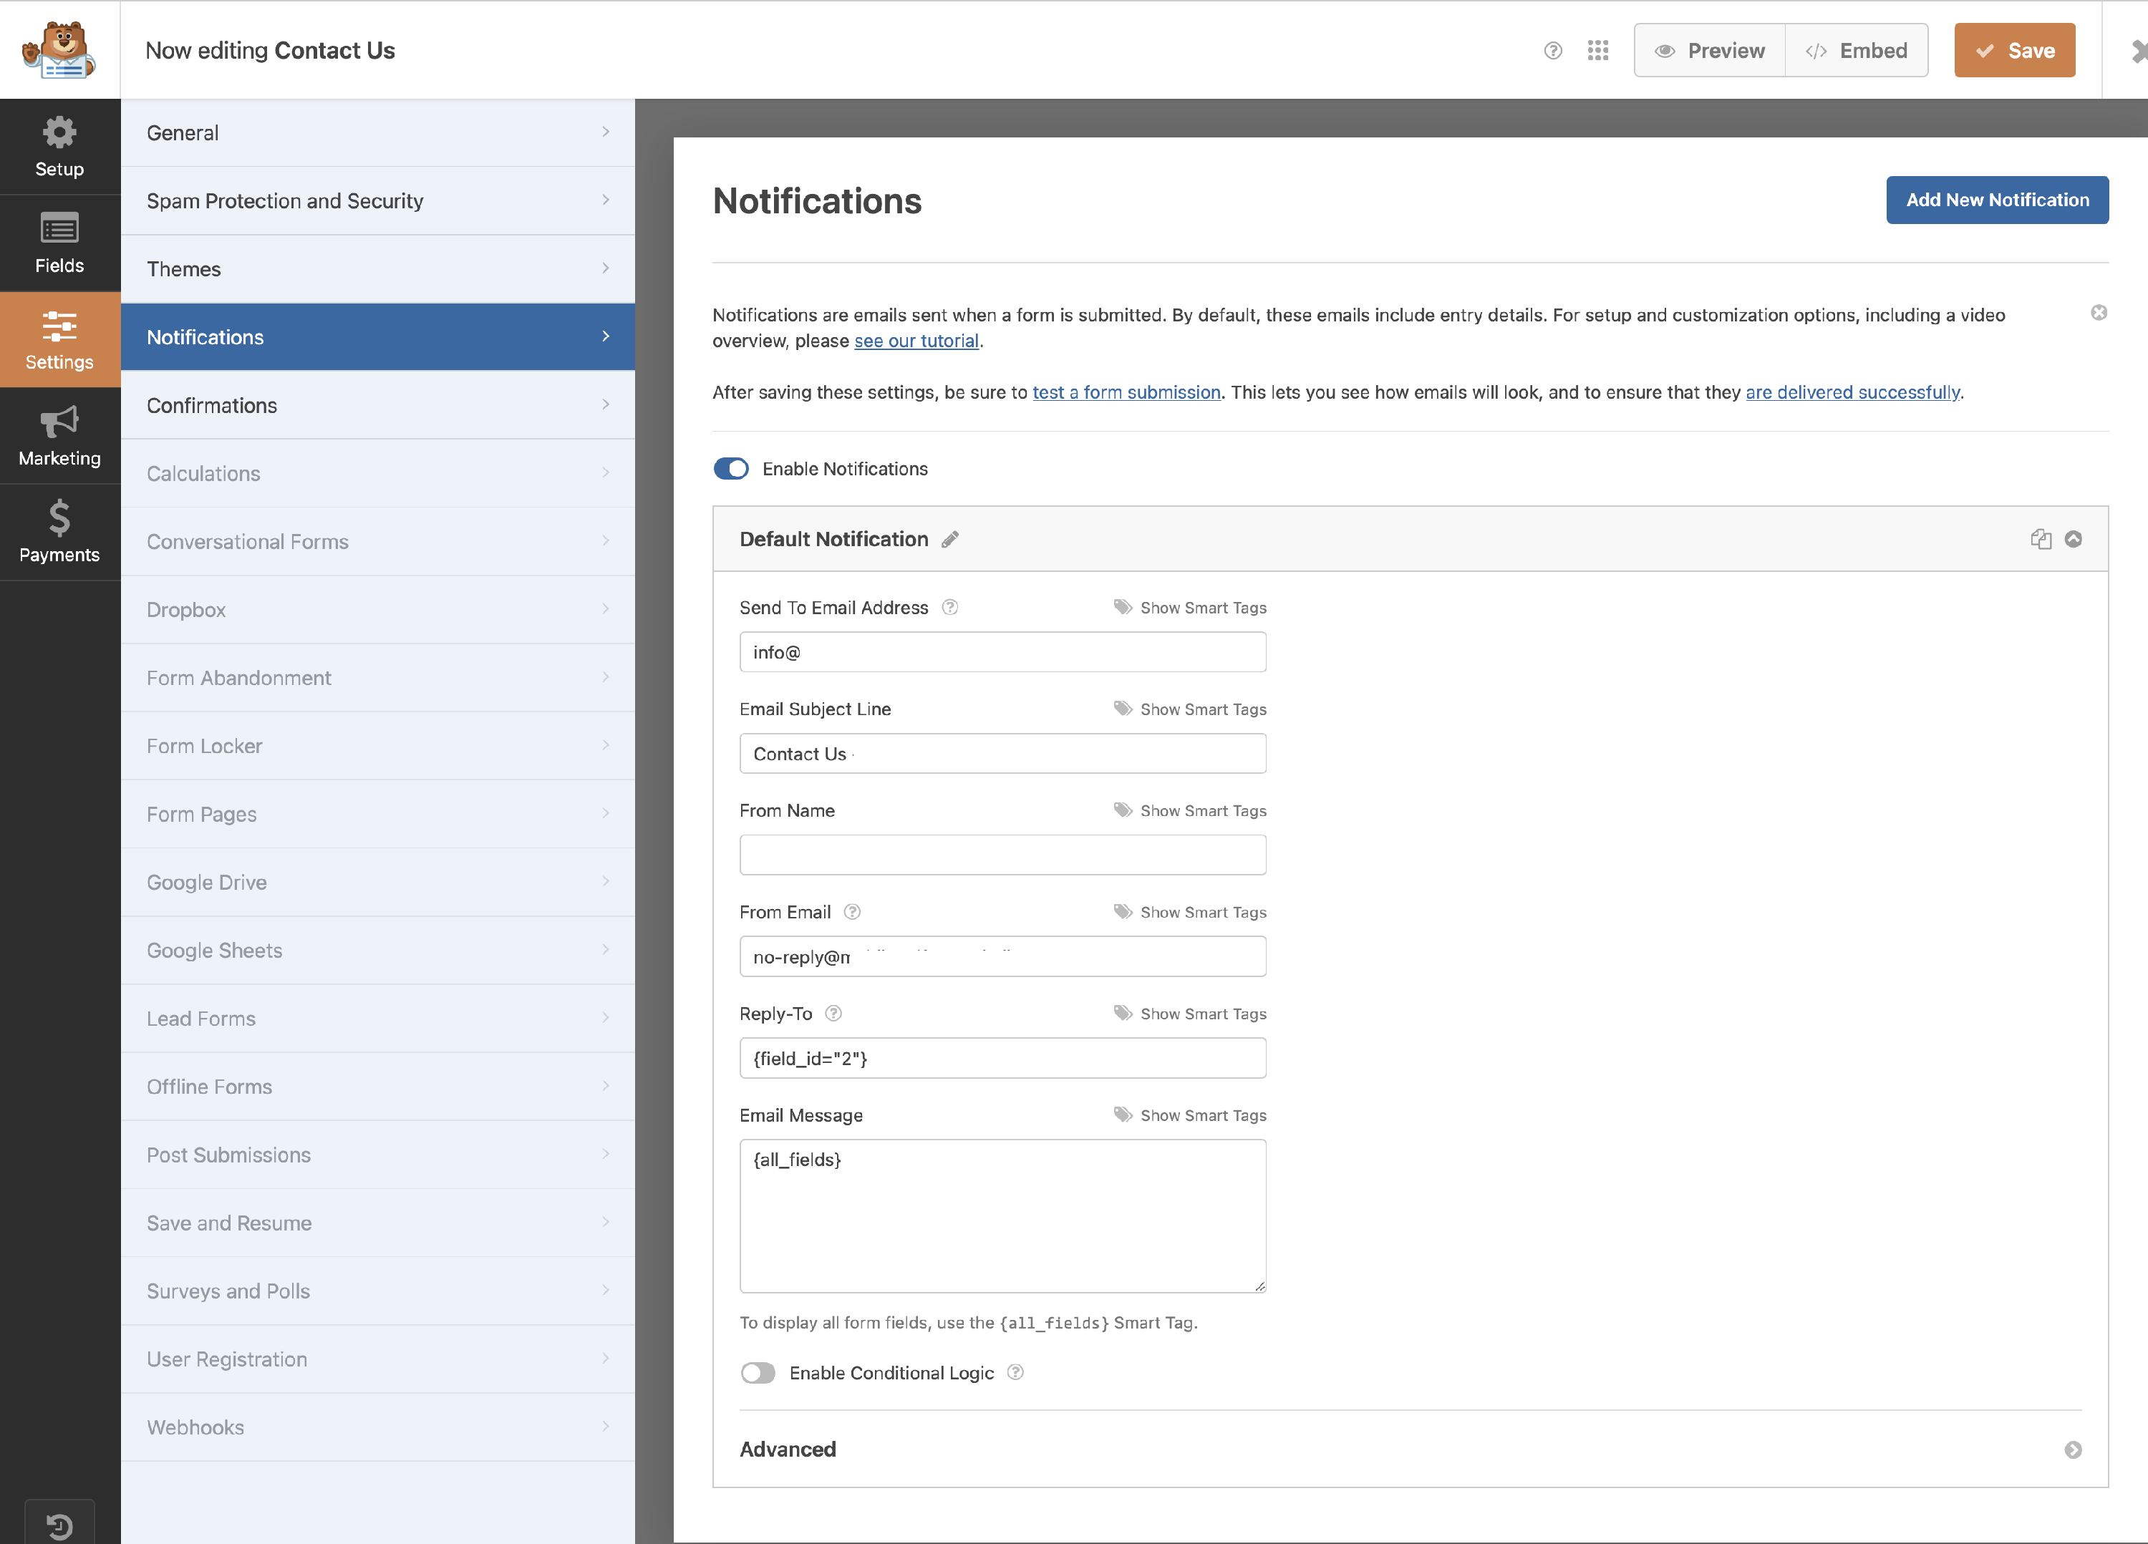
Task: Open the Payments dollar section
Action: pos(59,533)
